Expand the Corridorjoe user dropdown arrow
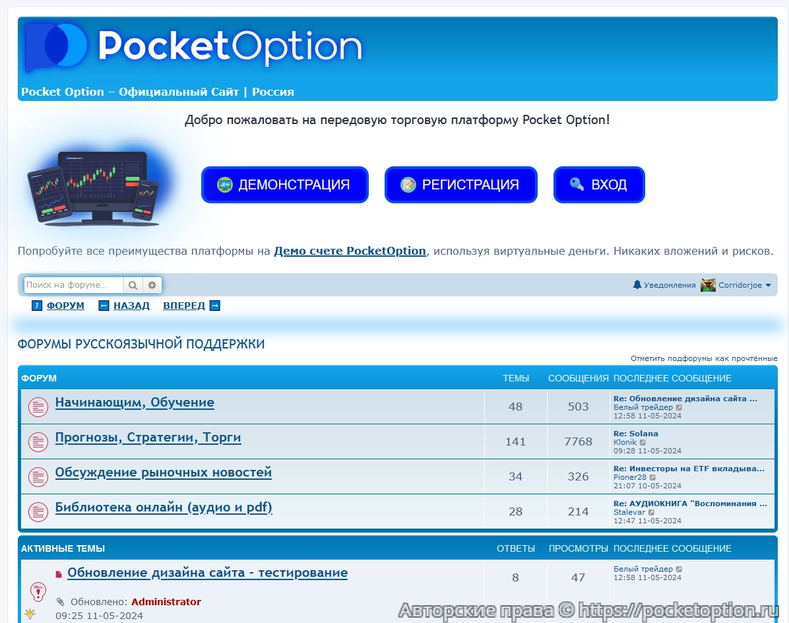Viewport: 789px width, 623px height. coord(768,285)
